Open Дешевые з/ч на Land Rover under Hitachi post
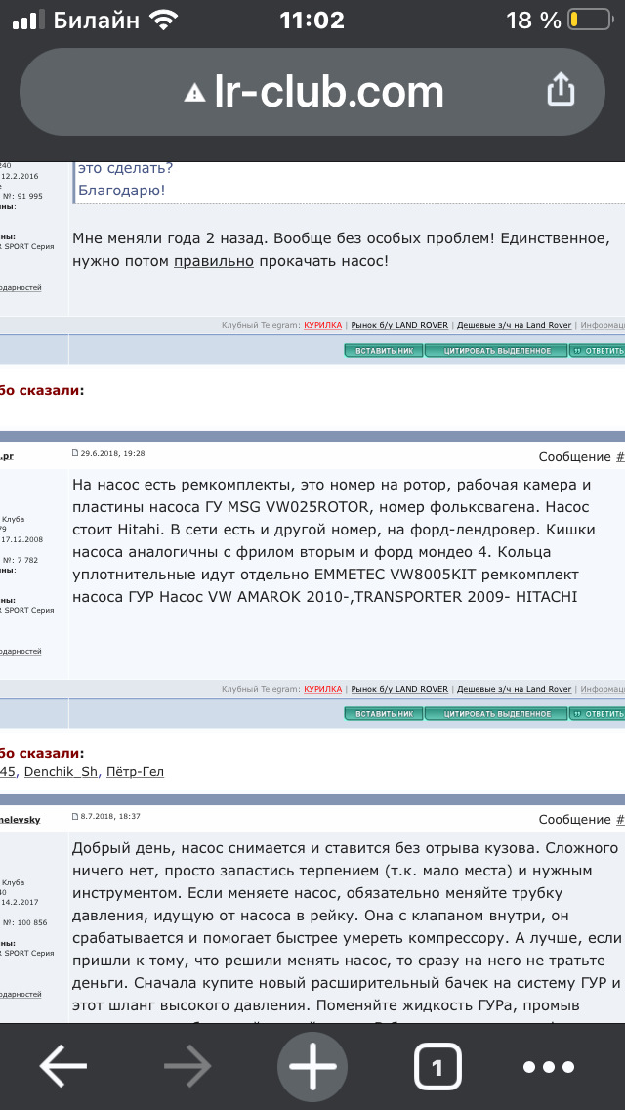This screenshot has width=625, height=1110. click(514, 690)
